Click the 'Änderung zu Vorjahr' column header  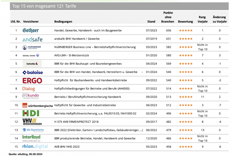[x=220, y=19]
